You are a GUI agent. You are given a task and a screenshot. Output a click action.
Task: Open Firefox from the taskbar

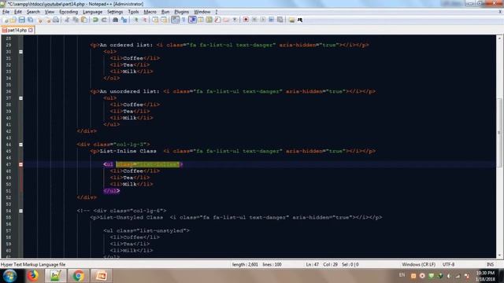32,276
